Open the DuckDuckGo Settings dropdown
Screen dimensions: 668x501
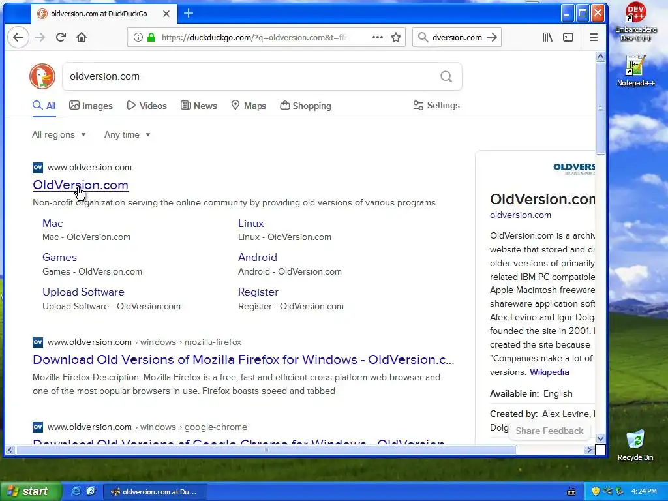tap(436, 105)
